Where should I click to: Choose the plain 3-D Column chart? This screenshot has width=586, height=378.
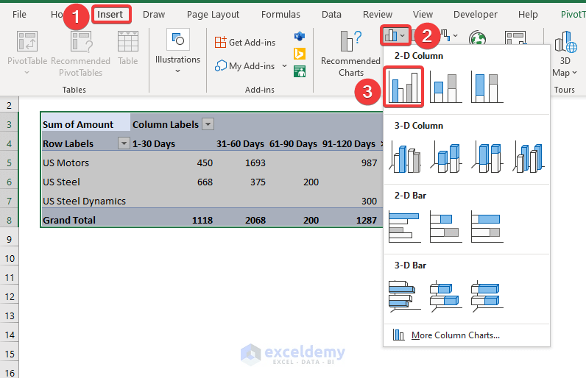(528, 157)
